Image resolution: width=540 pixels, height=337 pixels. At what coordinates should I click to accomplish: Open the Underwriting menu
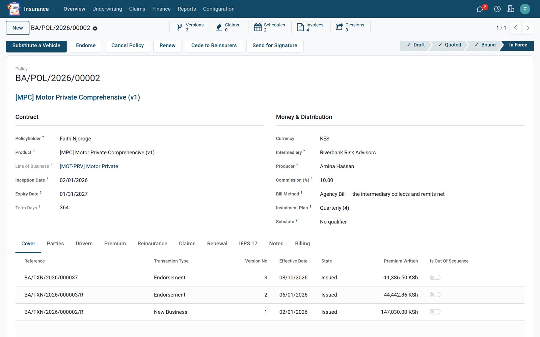pos(107,9)
